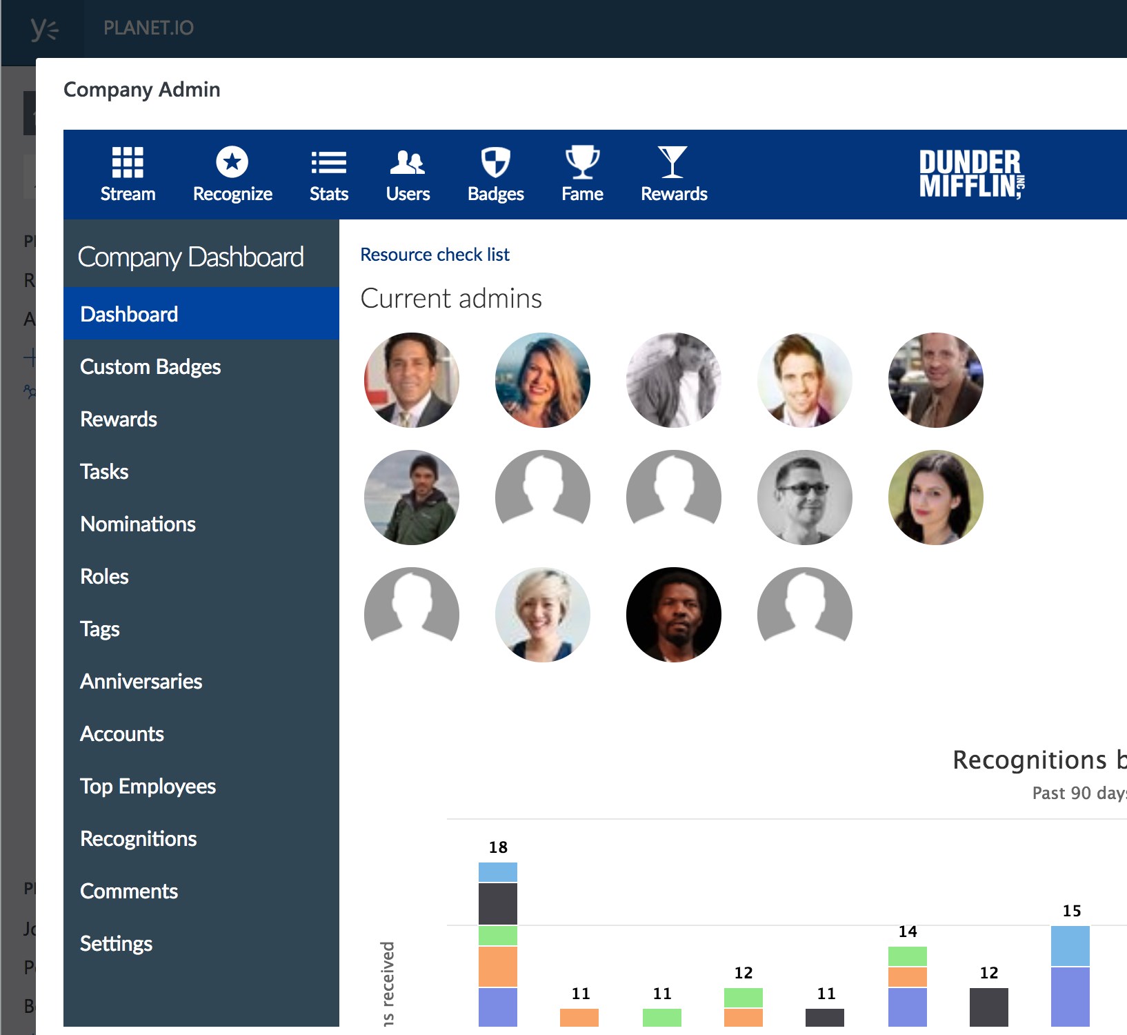Image resolution: width=1127 pixels, height=1035 pixels.
Task: Click the Company Dashboard sidebar heading
Action: (191, 257)
